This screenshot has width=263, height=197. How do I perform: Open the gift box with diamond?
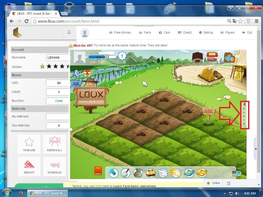87,73
